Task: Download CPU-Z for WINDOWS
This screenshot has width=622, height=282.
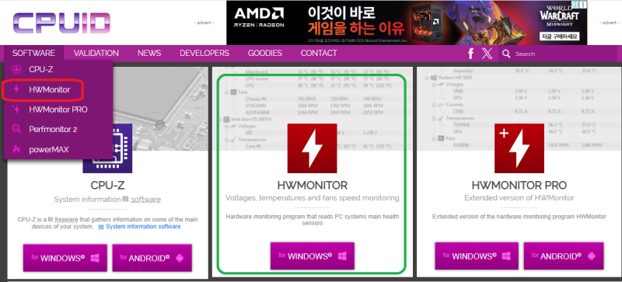Action: [x=65, y=258]
